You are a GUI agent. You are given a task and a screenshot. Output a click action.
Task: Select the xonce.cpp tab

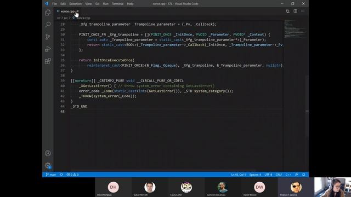(67, 11)
